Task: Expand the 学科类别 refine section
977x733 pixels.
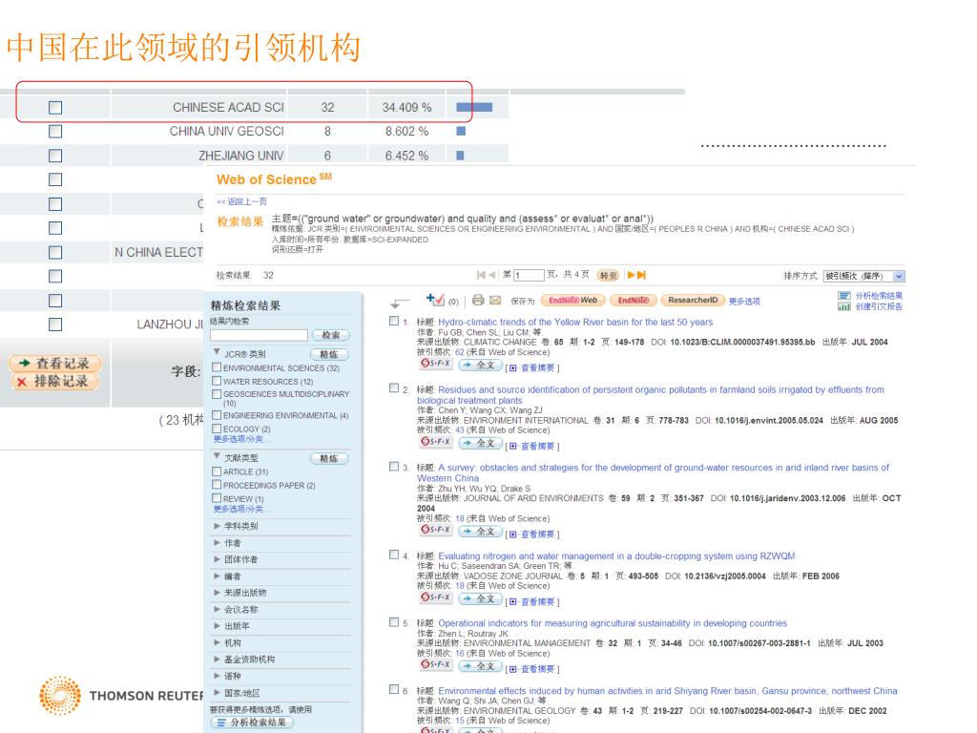Action: coord(217,526)
